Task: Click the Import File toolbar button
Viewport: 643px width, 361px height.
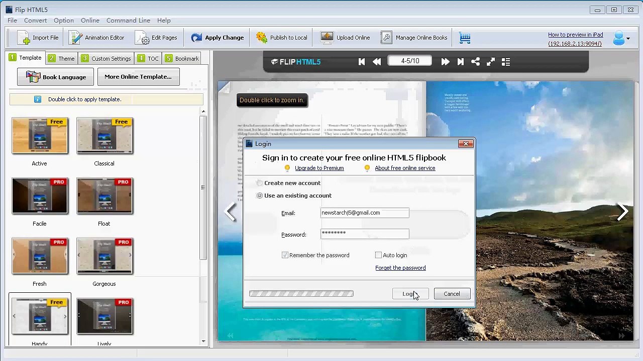Action: tap(38, 38)
